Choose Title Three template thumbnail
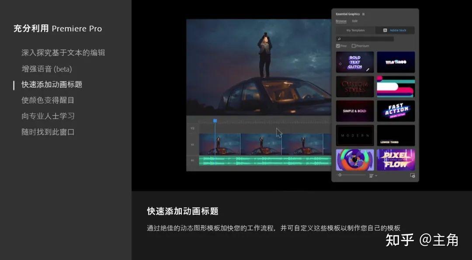The image size is (472, 260). (396, 62)
